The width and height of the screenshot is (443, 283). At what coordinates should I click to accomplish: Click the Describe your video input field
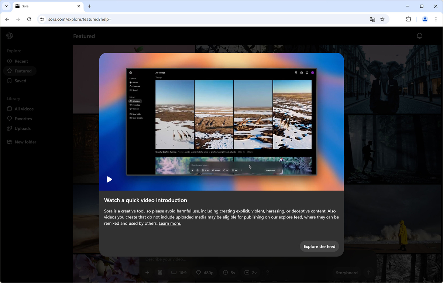(258, 259)
